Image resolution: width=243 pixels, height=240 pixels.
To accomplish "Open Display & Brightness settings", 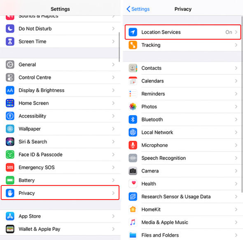I will 60,90.
